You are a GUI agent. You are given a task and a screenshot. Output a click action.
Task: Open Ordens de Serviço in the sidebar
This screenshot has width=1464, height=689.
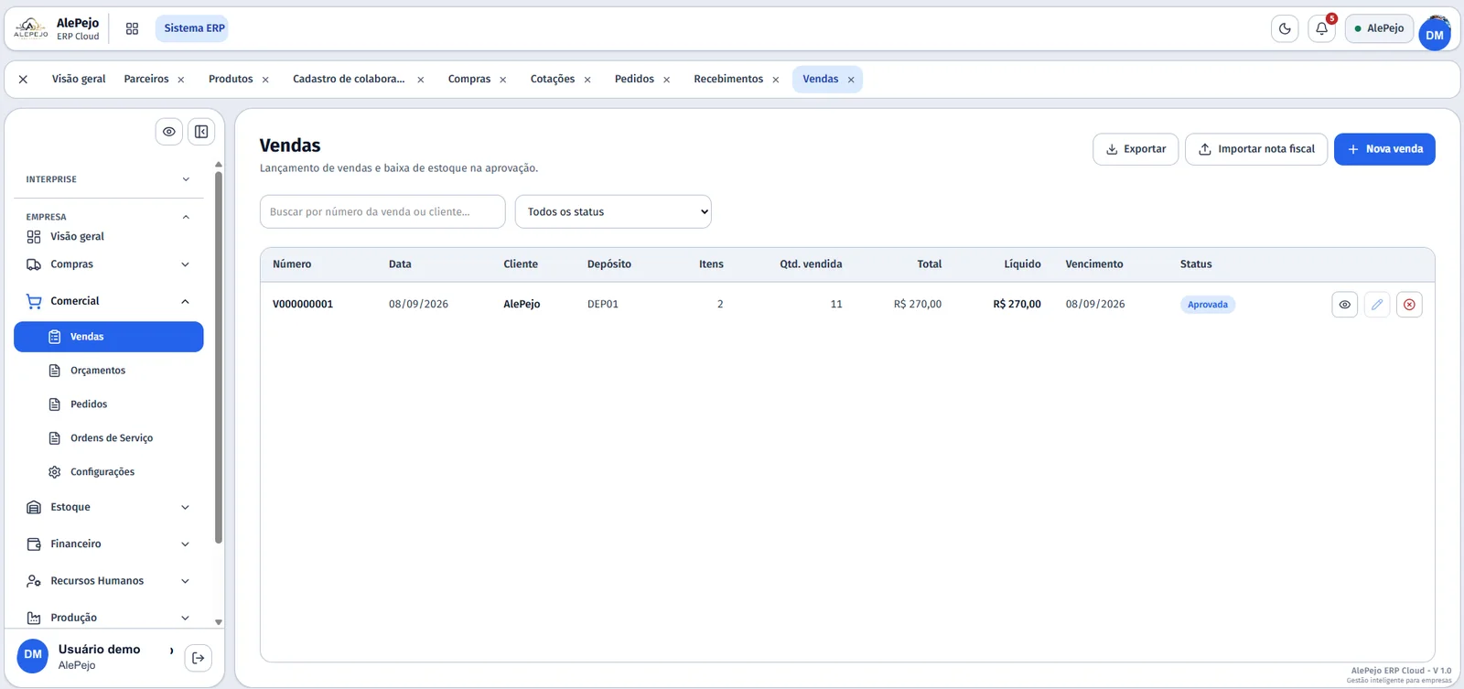[x=109, y=438]
